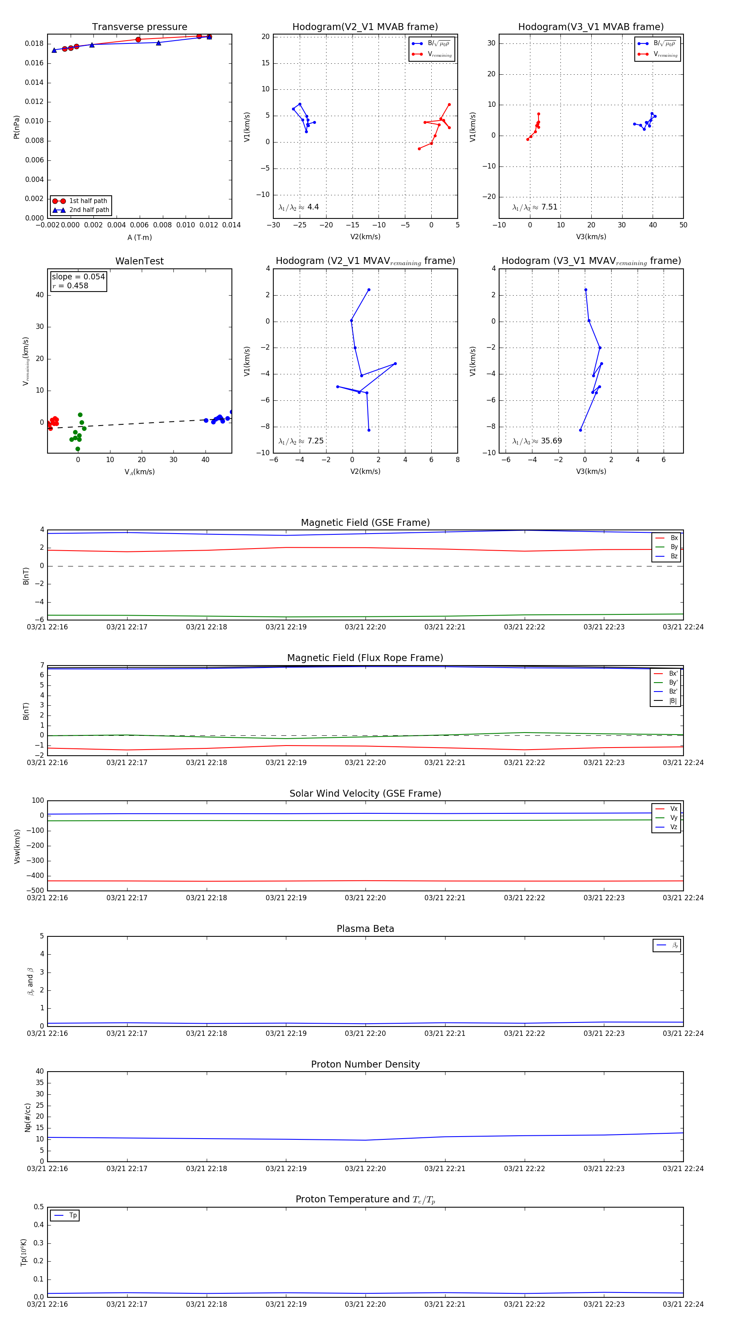Click the "Vsw(km/s)" y-axis label

[17, 846]
